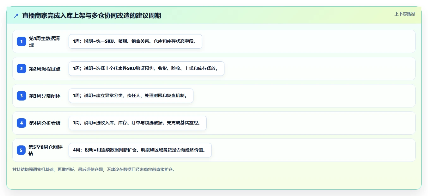
Task: Click the footnote starting with 甘特结构强调
Action: [94, 169]
